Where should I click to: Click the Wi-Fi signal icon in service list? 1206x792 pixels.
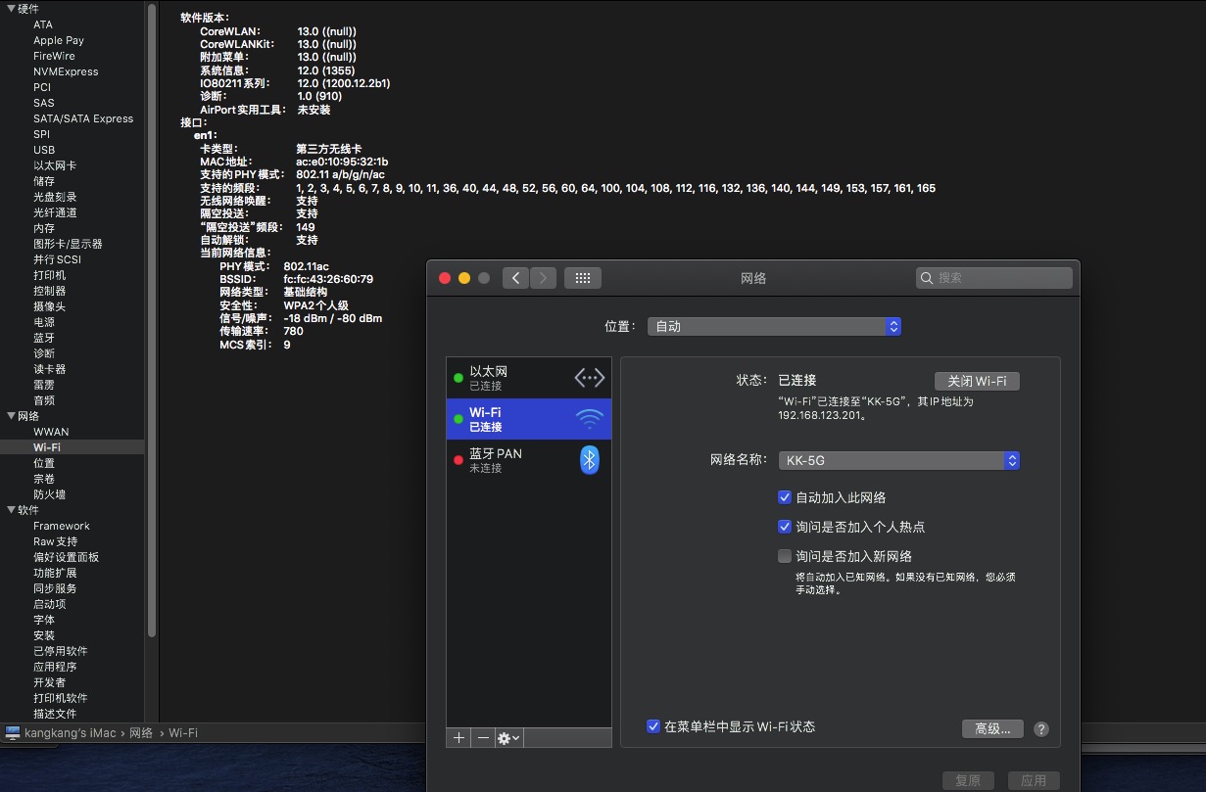coord(589,419)
